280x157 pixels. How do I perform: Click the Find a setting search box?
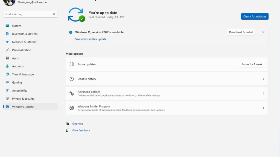coord(30,14)
